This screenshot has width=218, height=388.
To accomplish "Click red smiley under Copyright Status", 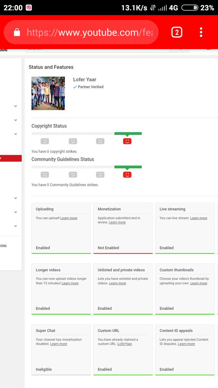I will coord(127,141).
